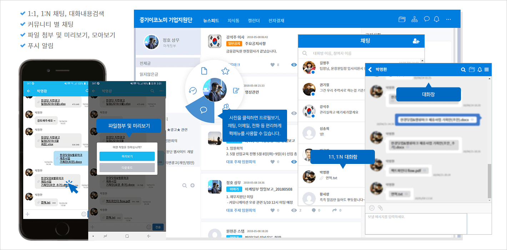This screenshot has height=250, width=507.
Task: Tap the Android back key on the right phone
Action: [149, 236]
